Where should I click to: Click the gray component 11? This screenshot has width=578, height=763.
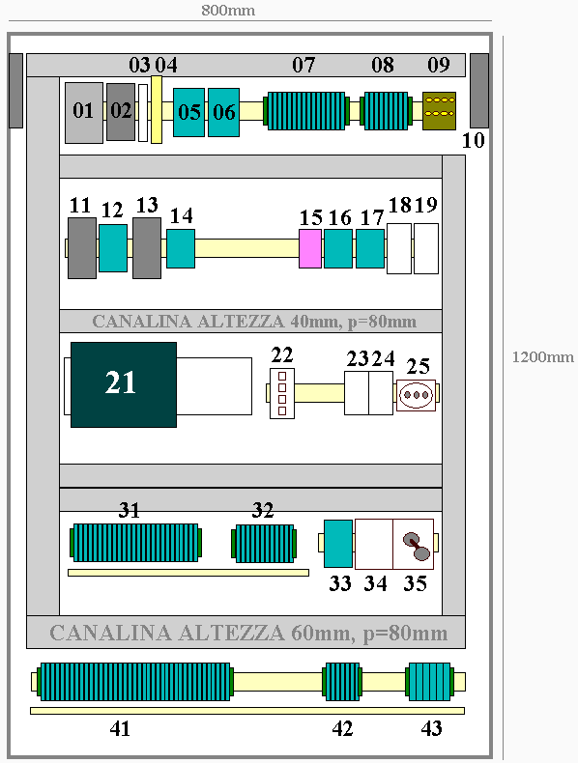pos(82,248)
